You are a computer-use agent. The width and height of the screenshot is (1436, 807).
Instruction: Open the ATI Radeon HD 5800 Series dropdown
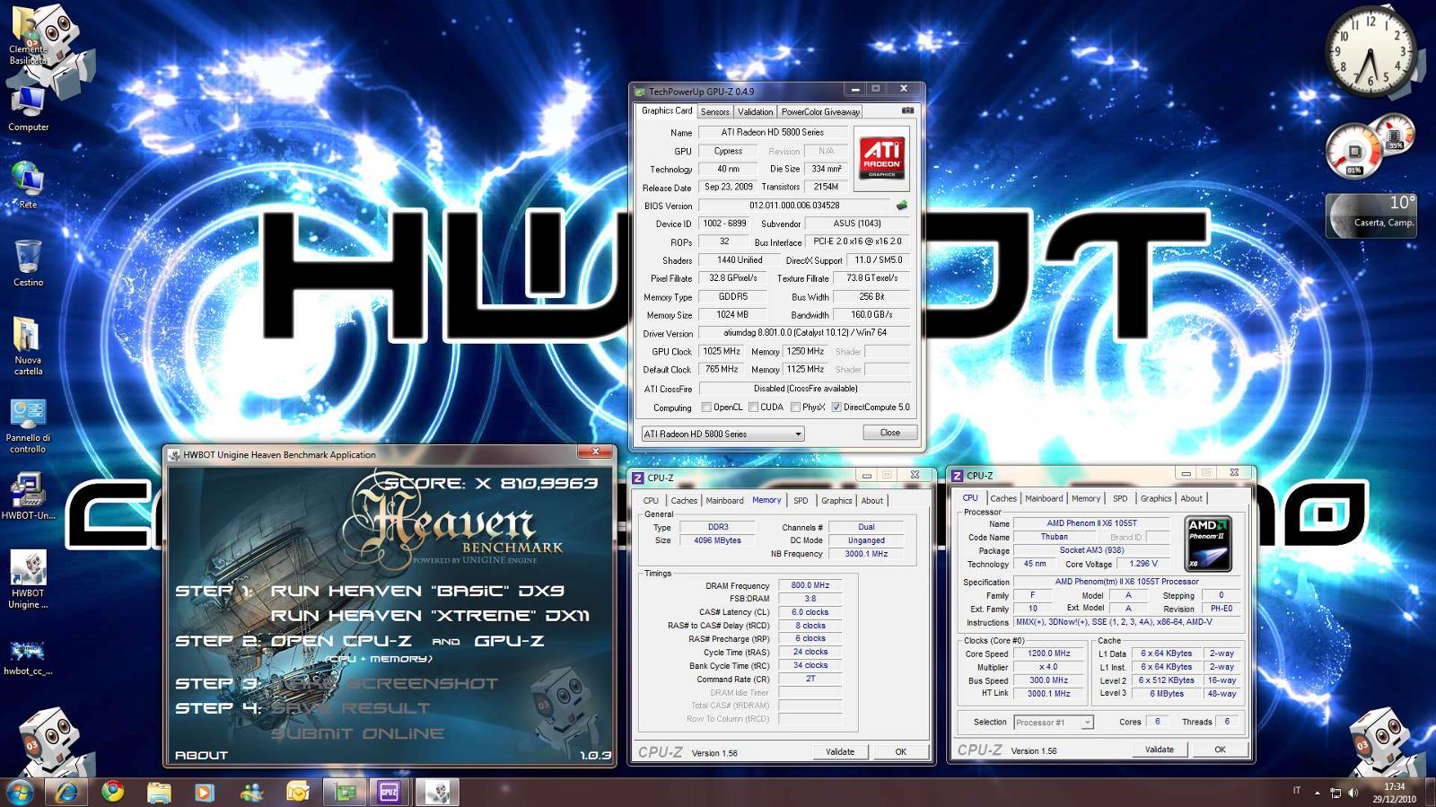click(722, 434)
